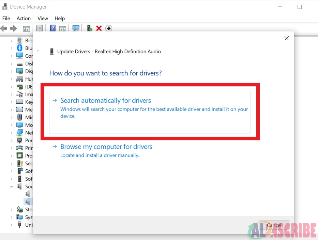Click the Forward arrow toolbar icon
Screen dimensions: 318x240
click(13, 28)
